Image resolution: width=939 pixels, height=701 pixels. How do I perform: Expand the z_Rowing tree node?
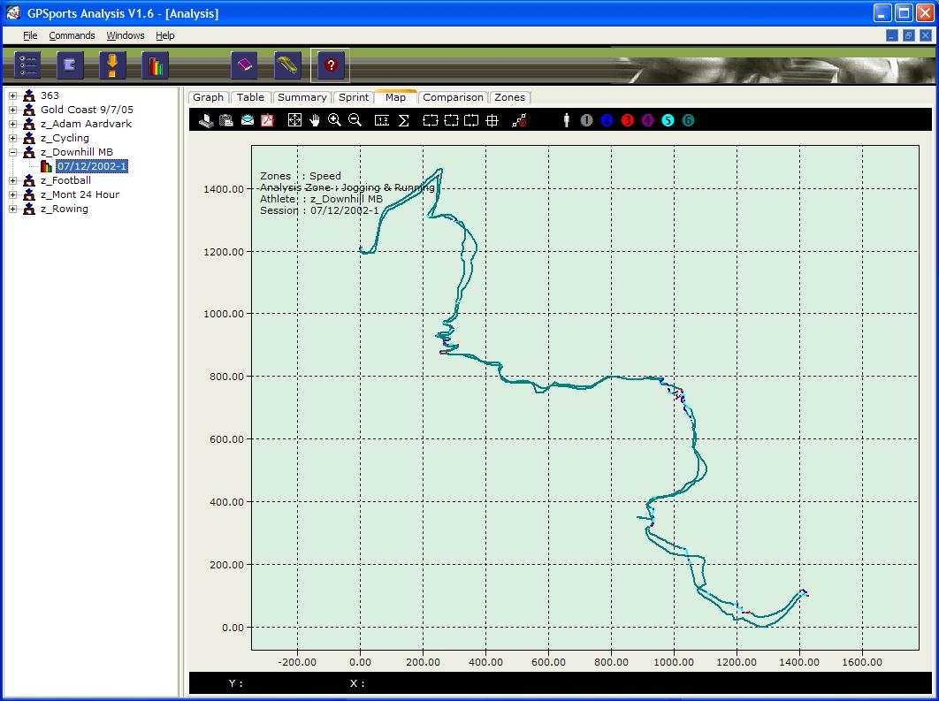[x=13, y=209]
